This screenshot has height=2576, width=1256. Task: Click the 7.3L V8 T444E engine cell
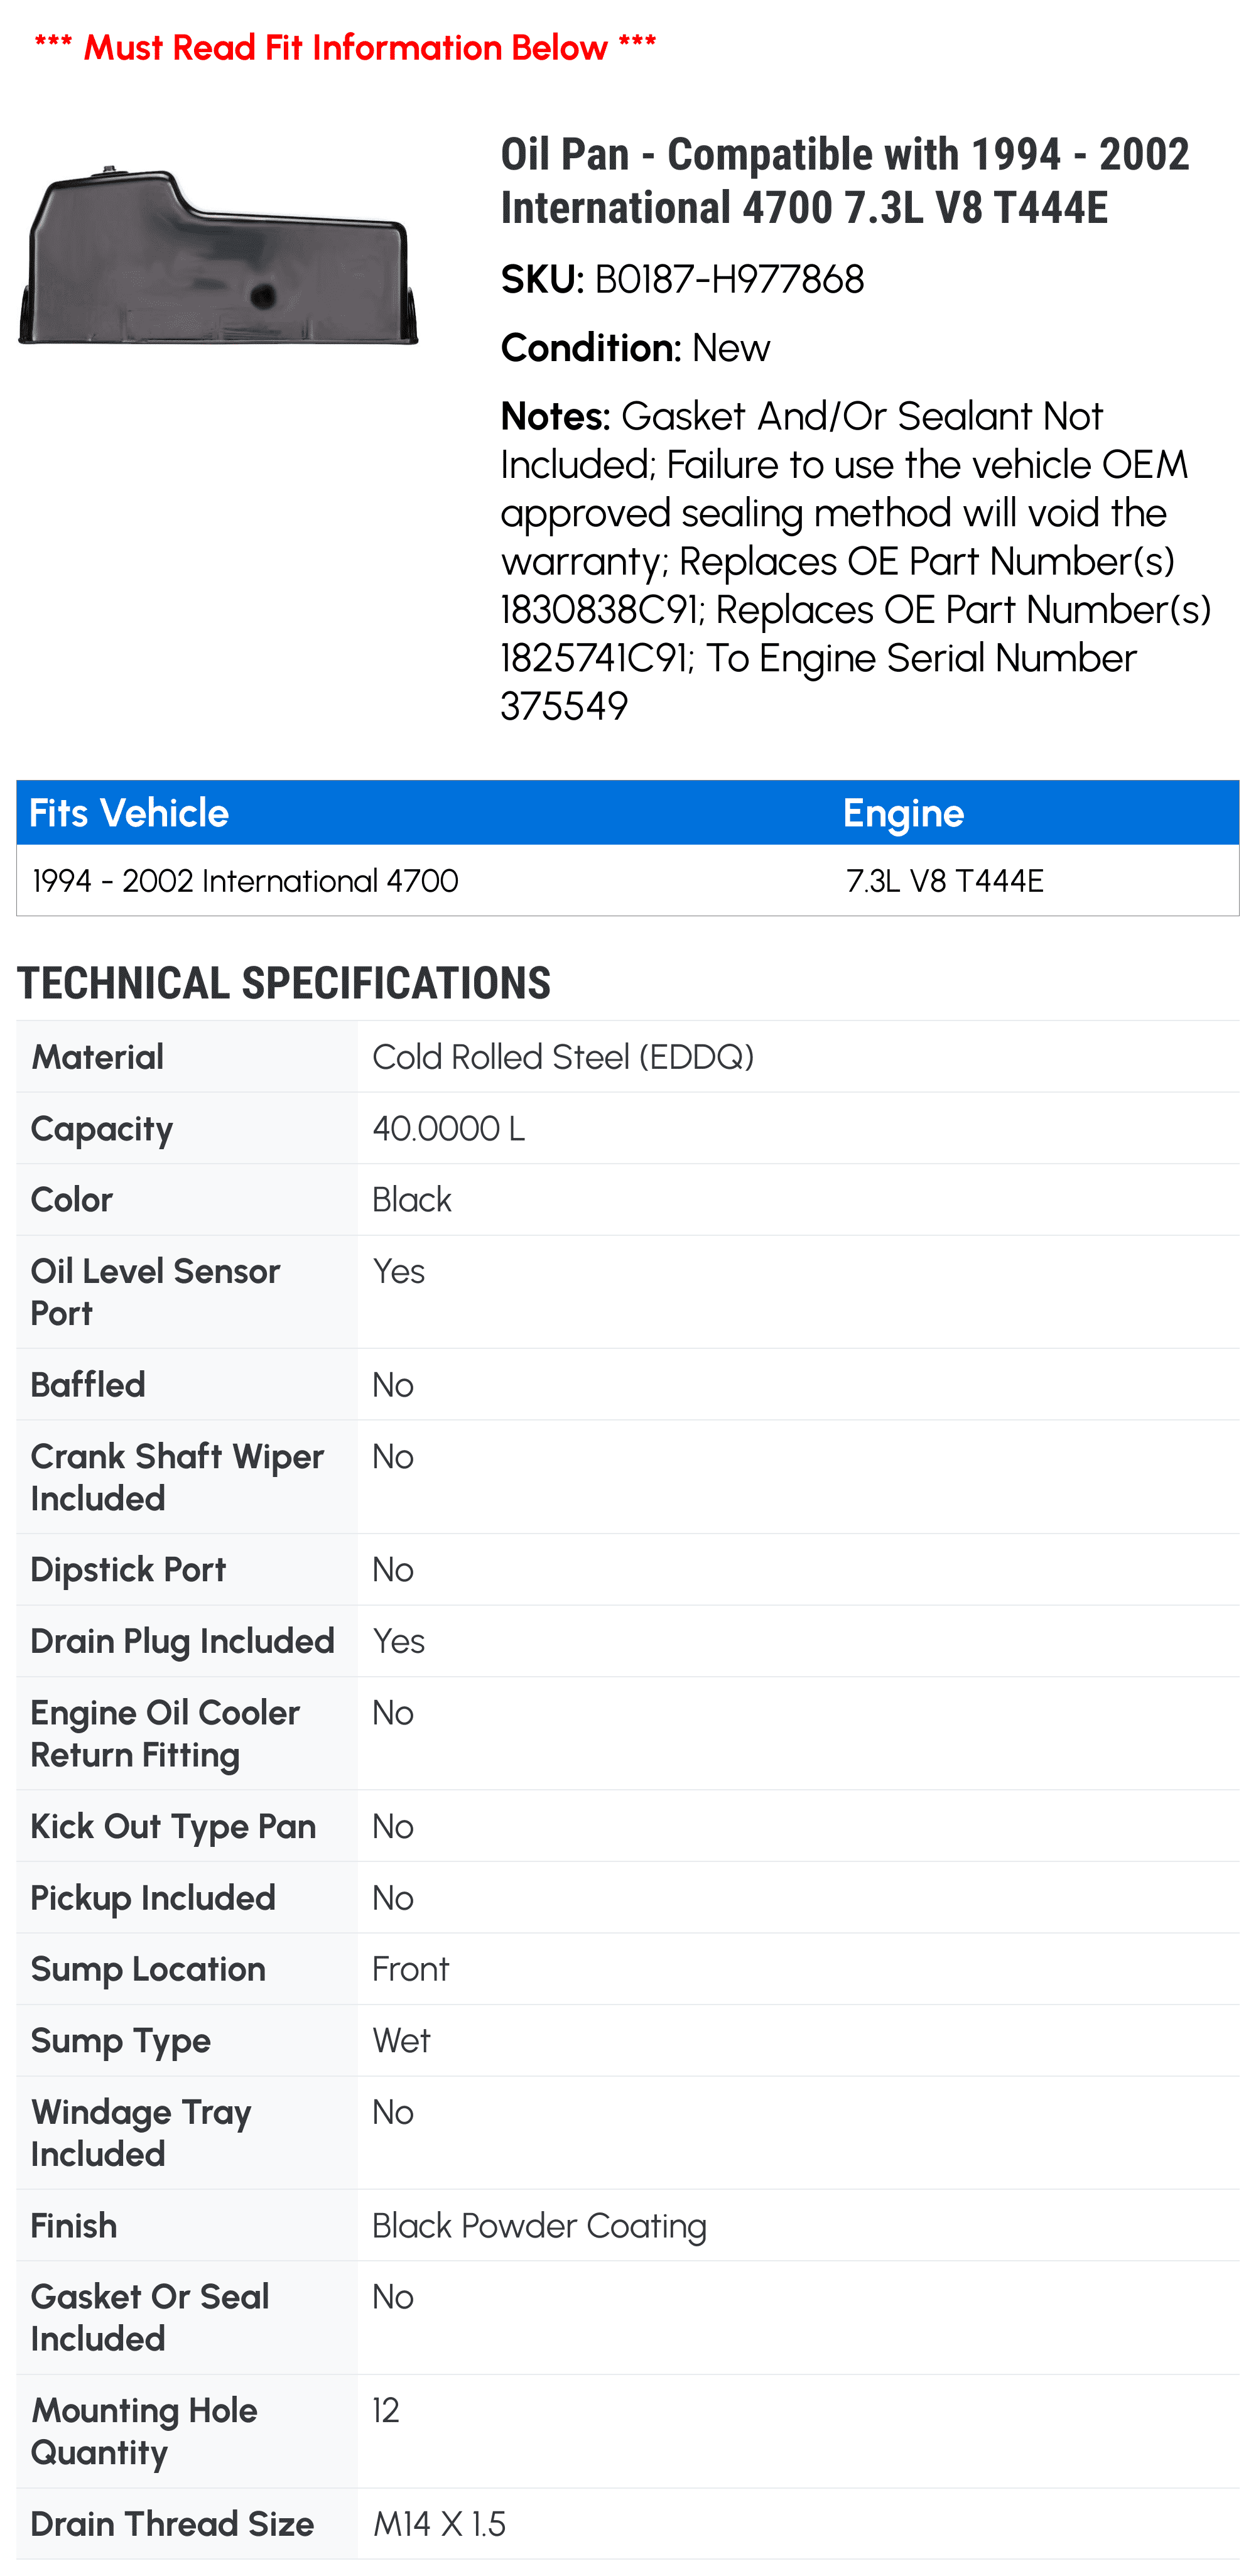coord(945,880)
